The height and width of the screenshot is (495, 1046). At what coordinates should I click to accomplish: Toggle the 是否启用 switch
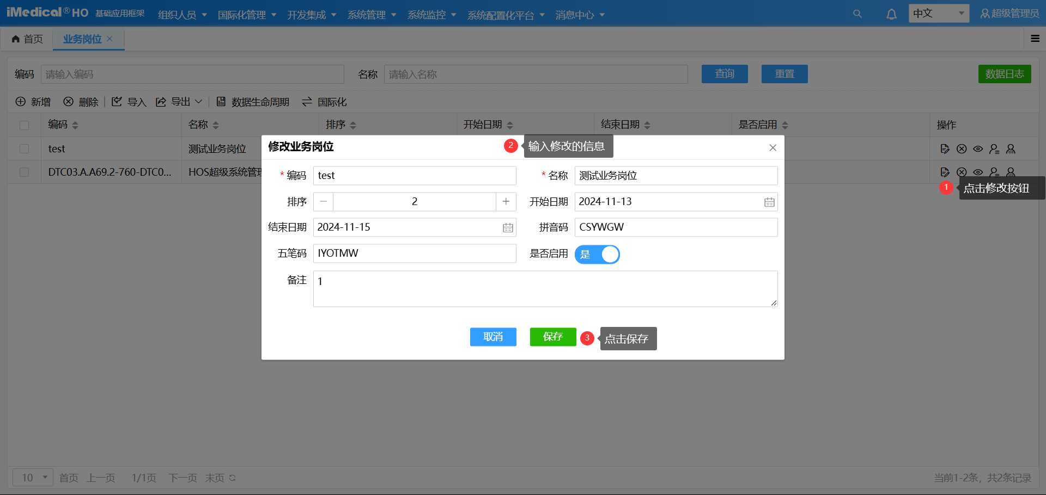[597, 254]
